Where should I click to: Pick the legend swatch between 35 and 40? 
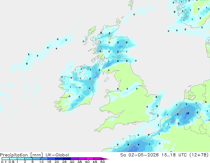point(82,159)
